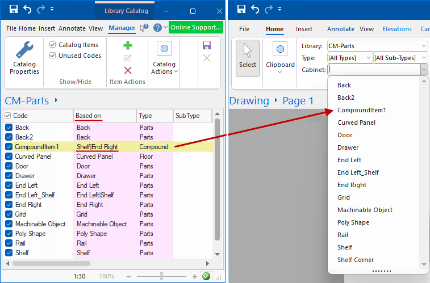Open the Elevations ribbon tab
Viewport: 430px width, 283px height.
(397, 29)
